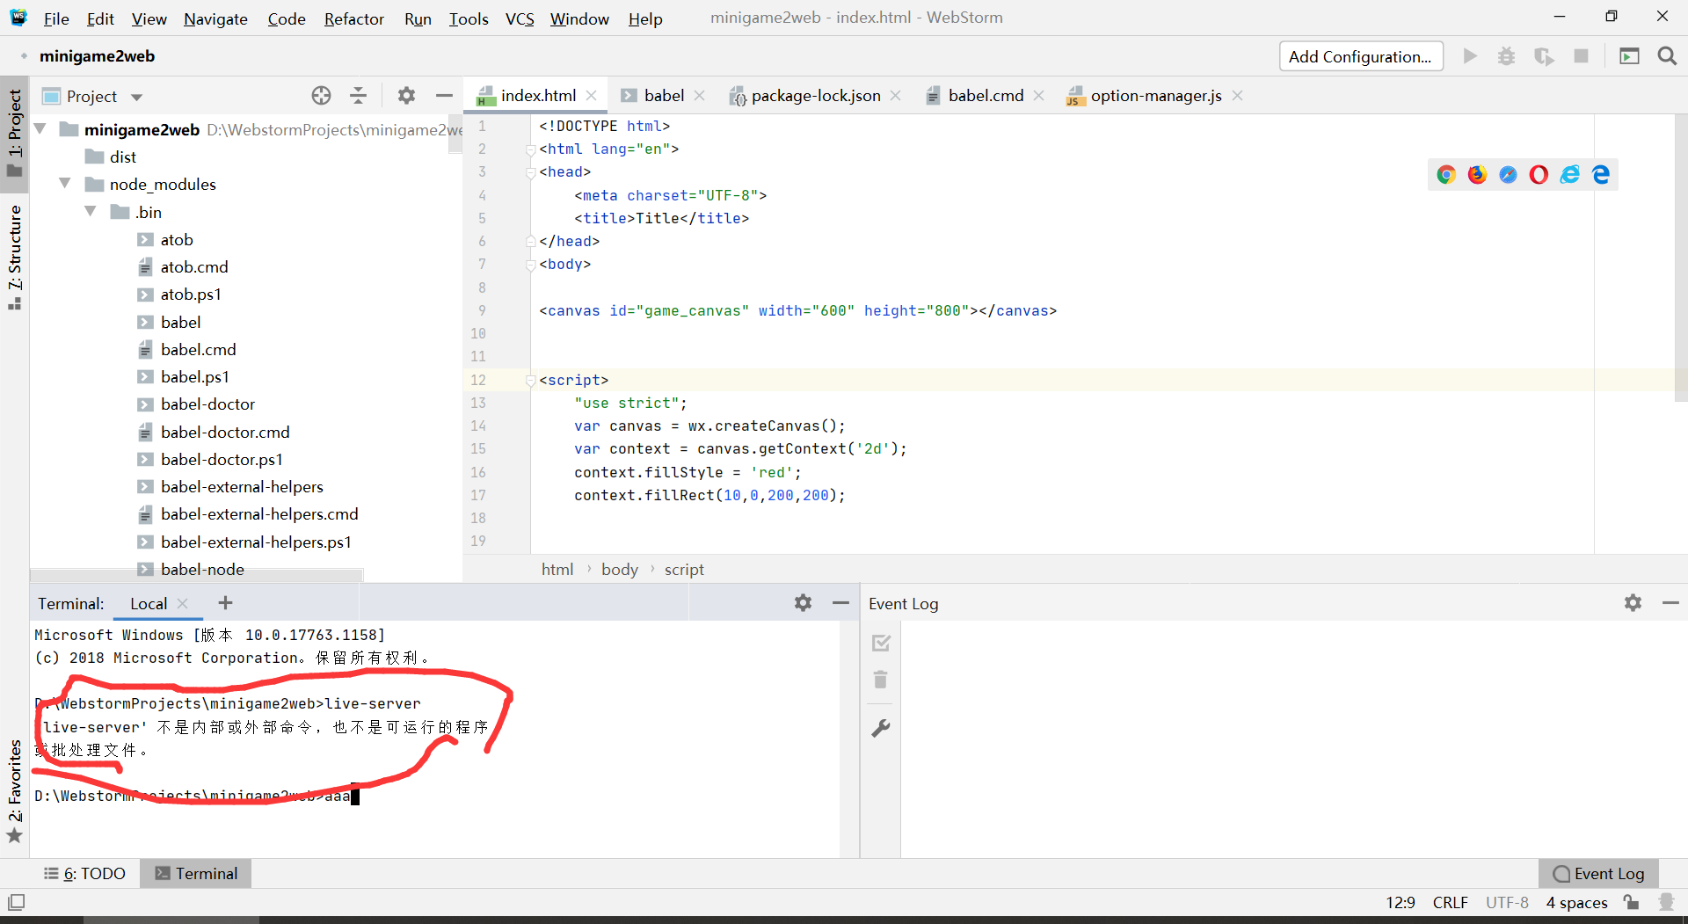Viewport: 1688px width, 924px height.
Task: Collapse the .bin folder
Action: click(x=91, y=212)
